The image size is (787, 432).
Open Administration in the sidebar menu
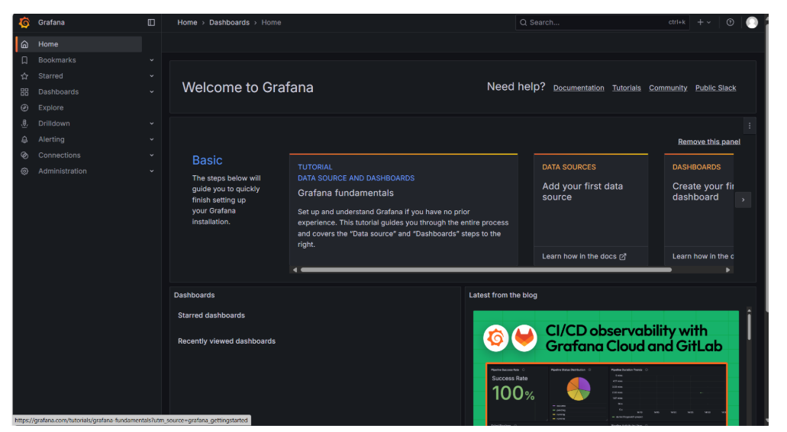click(63, 171)
